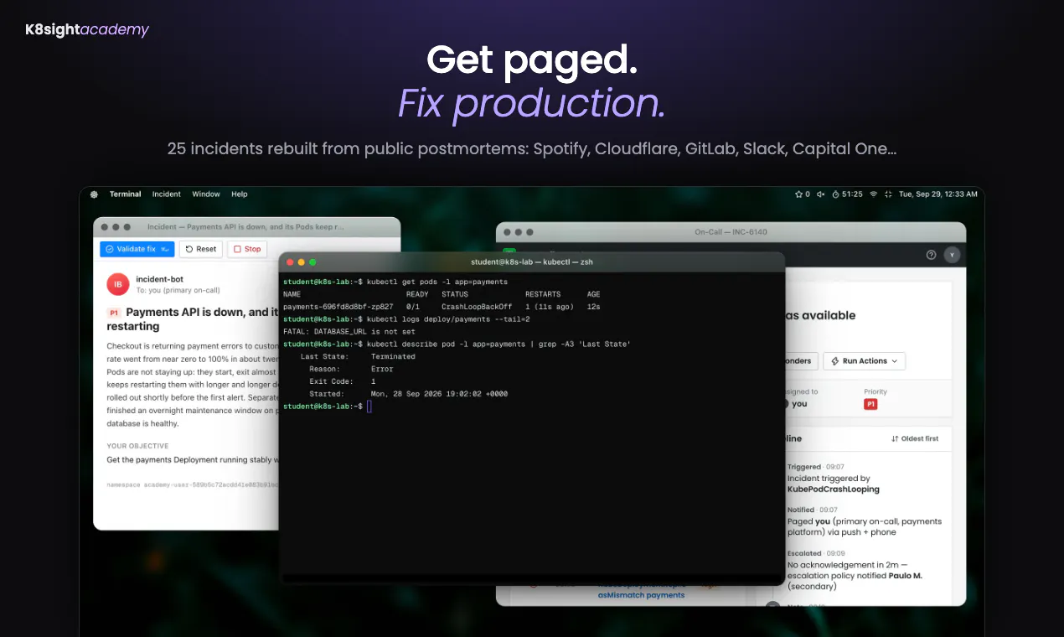Reset the incident lab
Image resolution: width=1064 pixels, height=637 pixels.
[x=201, y=249]
